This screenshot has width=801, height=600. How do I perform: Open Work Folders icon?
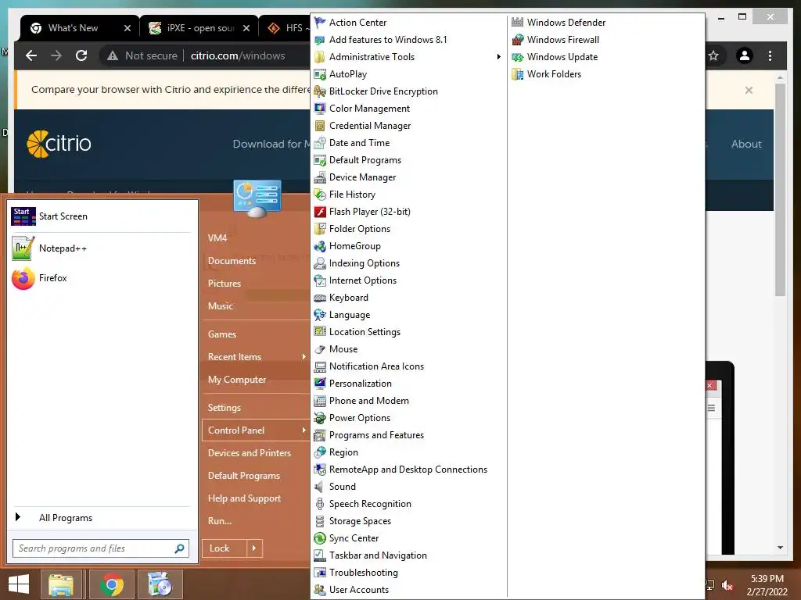(x=518, y=74)
